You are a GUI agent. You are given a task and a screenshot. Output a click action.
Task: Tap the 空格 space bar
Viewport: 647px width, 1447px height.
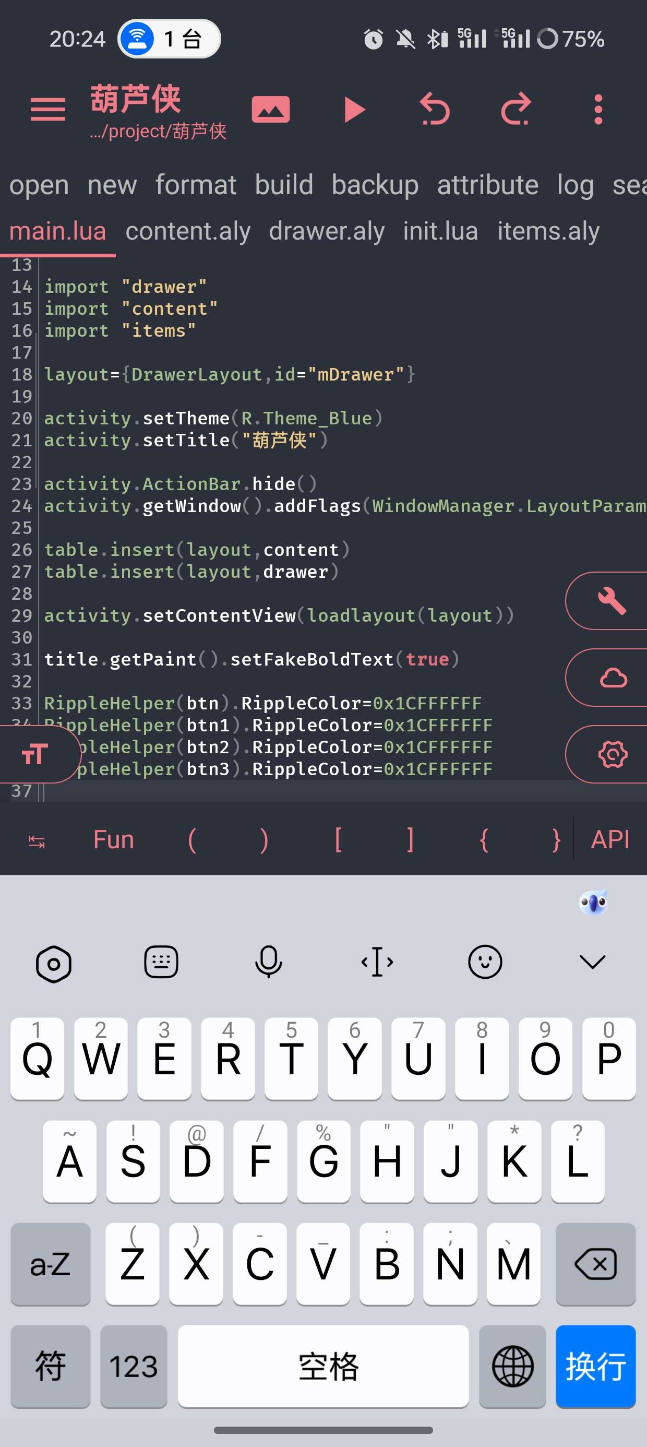tap(323, 1367)
